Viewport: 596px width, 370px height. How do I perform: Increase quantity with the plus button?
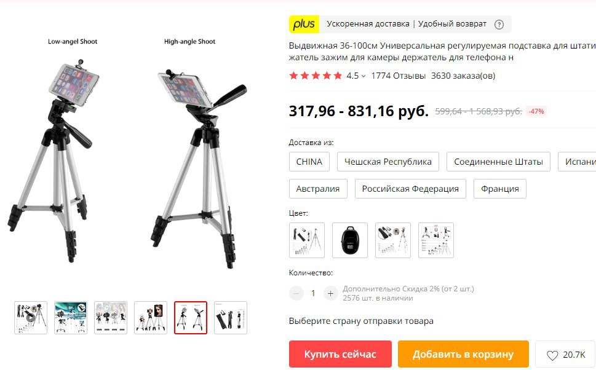(x=330, y=293)
